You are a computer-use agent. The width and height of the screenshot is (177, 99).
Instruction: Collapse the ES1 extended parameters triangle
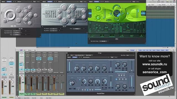[x=89, y=39]
